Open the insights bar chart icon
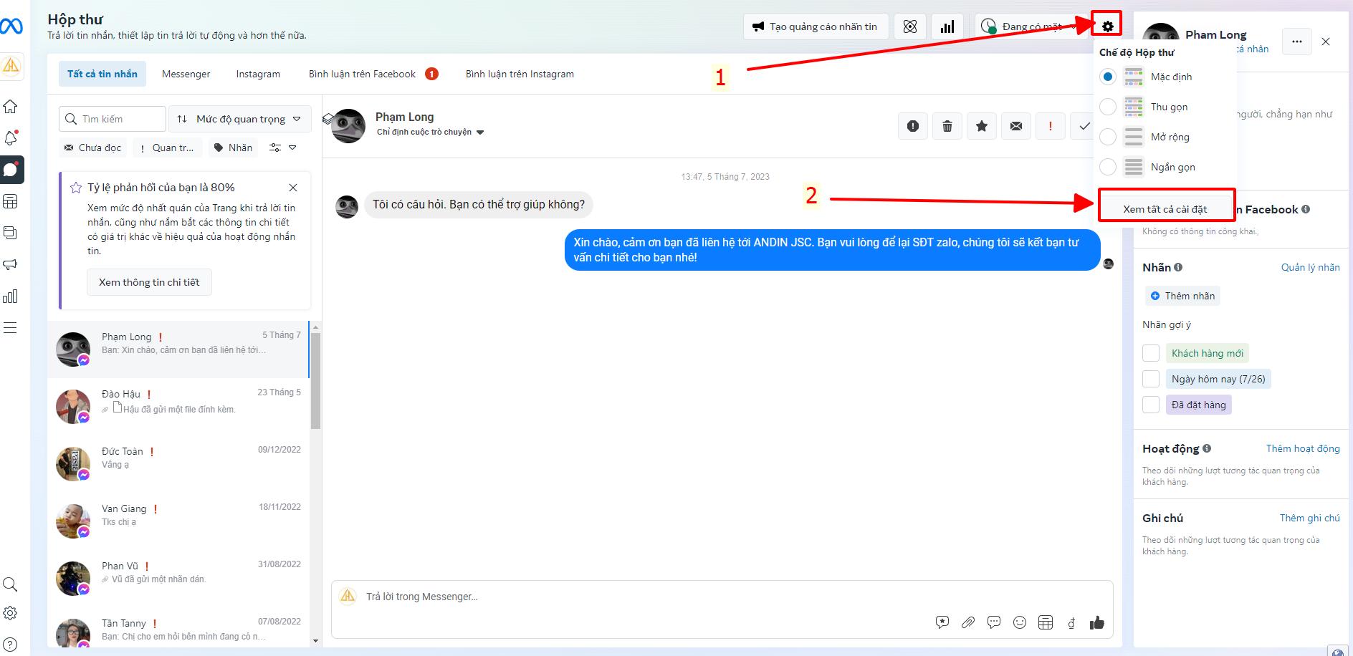The image size is (1353, 656). coord(947,26)
